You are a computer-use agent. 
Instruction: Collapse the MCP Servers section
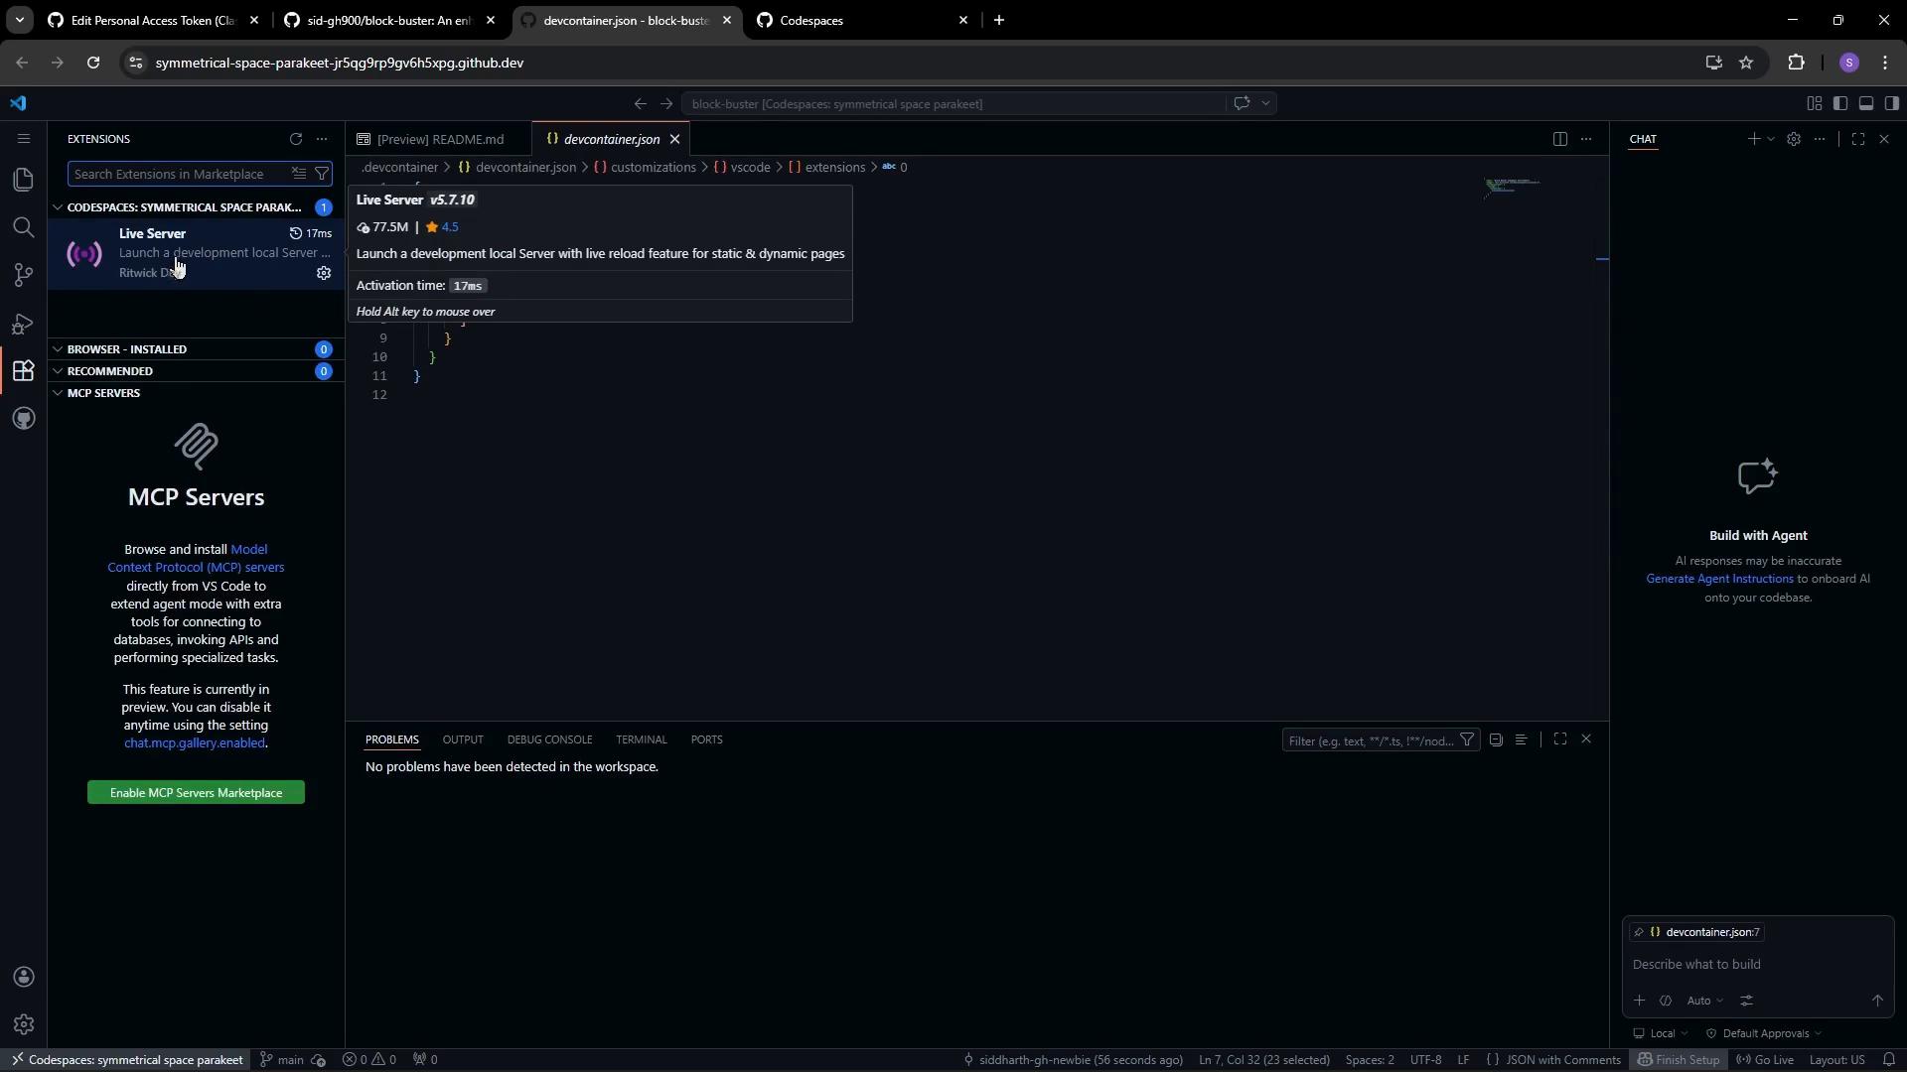click(58, 393)
